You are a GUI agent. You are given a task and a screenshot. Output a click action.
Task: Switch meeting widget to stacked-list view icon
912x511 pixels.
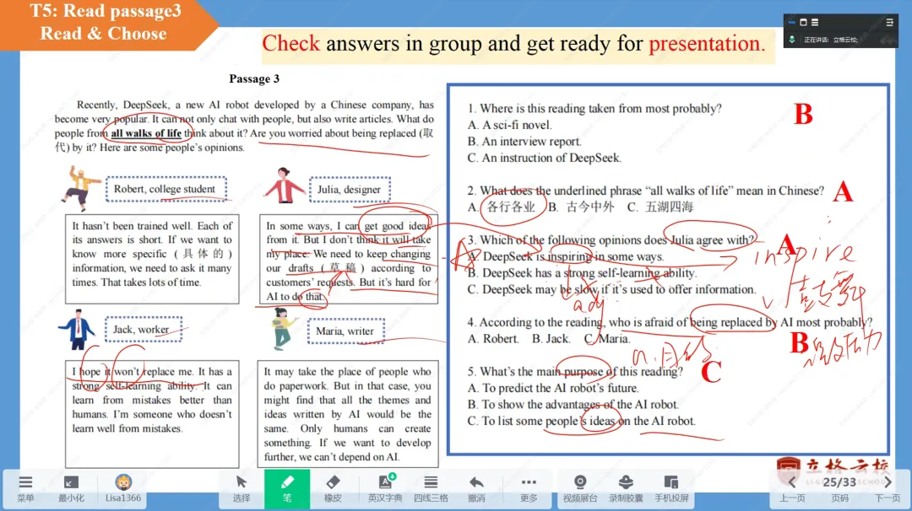click(815, 22)
